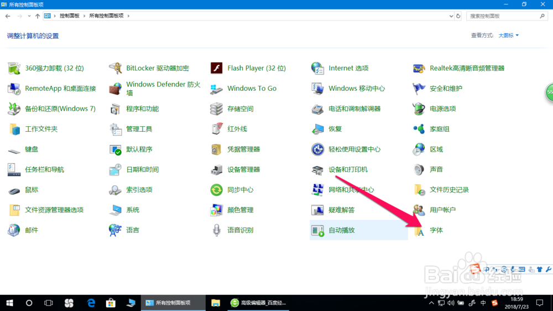Open the 文件历史记录 link
The height and width of the screenshot is (311, 553).
pyautogui.click(x=449, y=190)
